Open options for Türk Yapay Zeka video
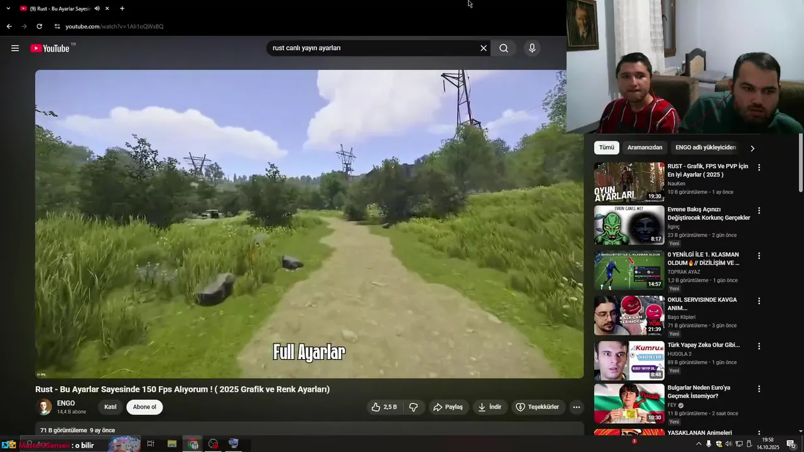This screenshot has height=452, width=804. [759, 346]
